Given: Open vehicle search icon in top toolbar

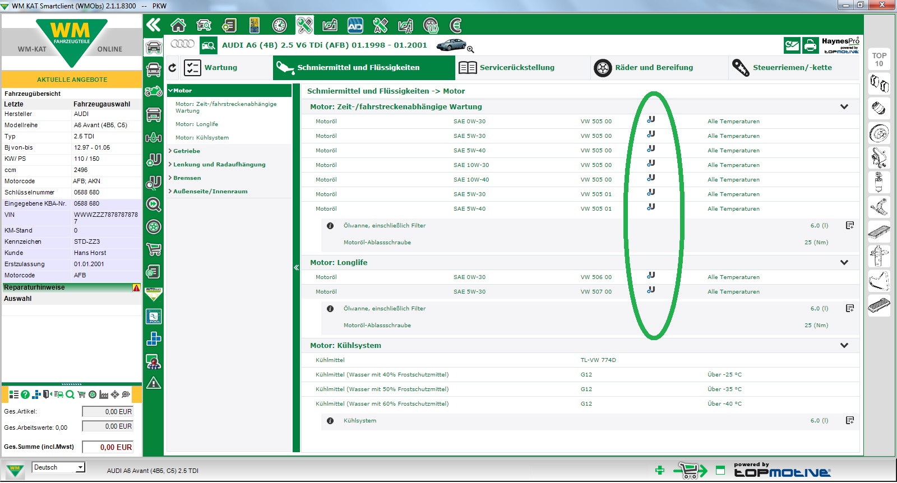Looking at the screenshot, I should tap(204, 25).
